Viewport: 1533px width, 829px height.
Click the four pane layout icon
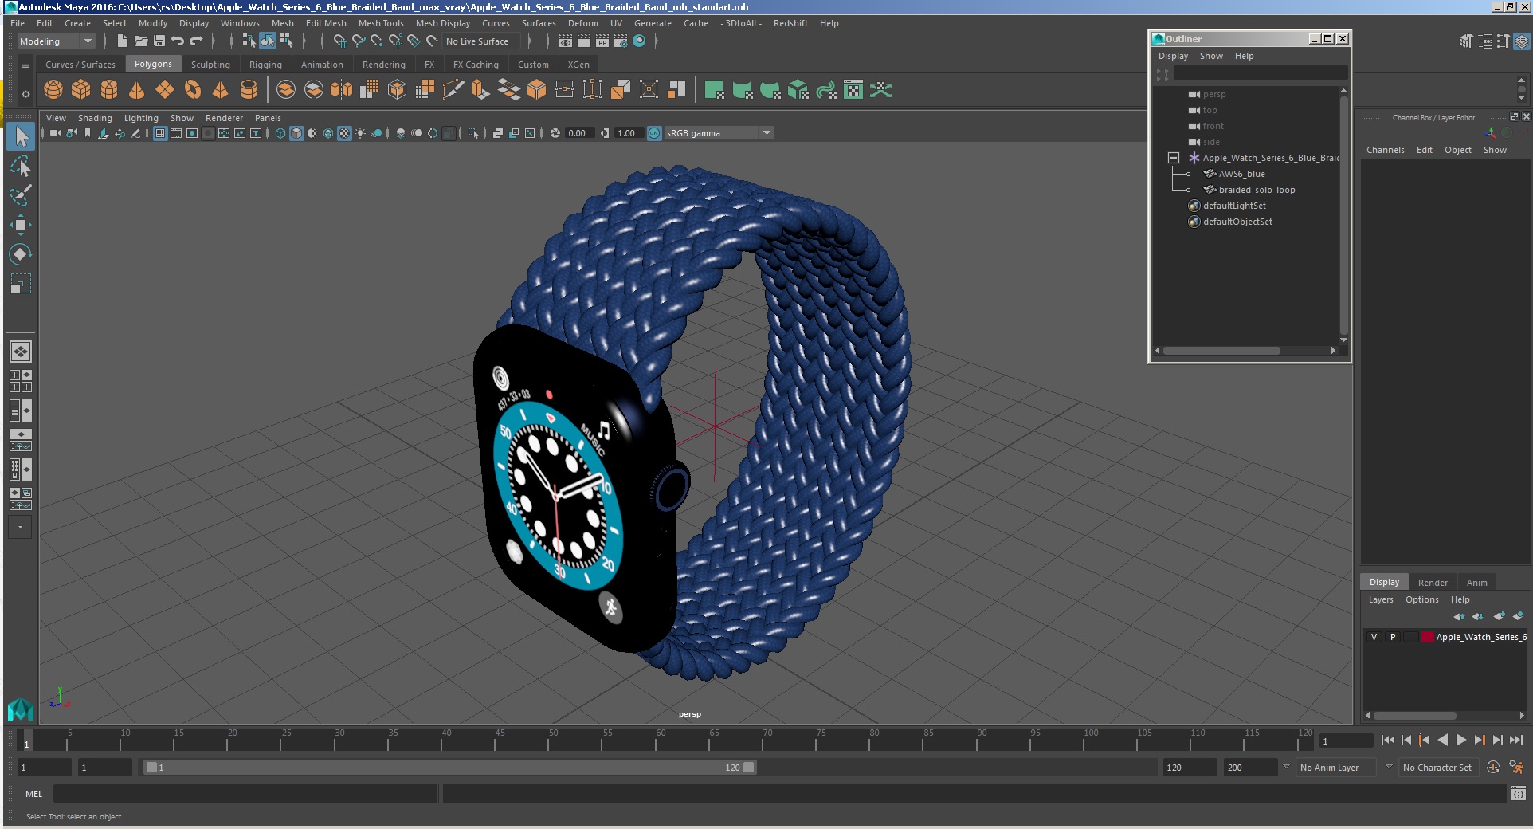tap(21, 381)
